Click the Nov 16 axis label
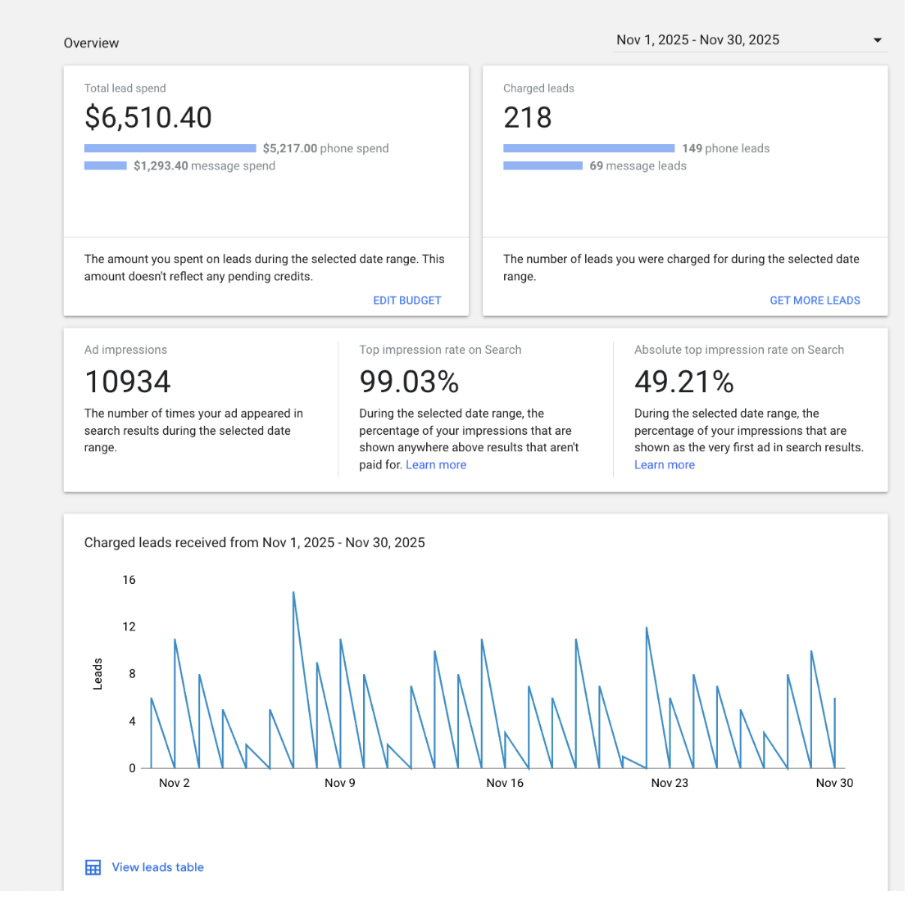This screenshot has height=909, width=908. [505, 783]
